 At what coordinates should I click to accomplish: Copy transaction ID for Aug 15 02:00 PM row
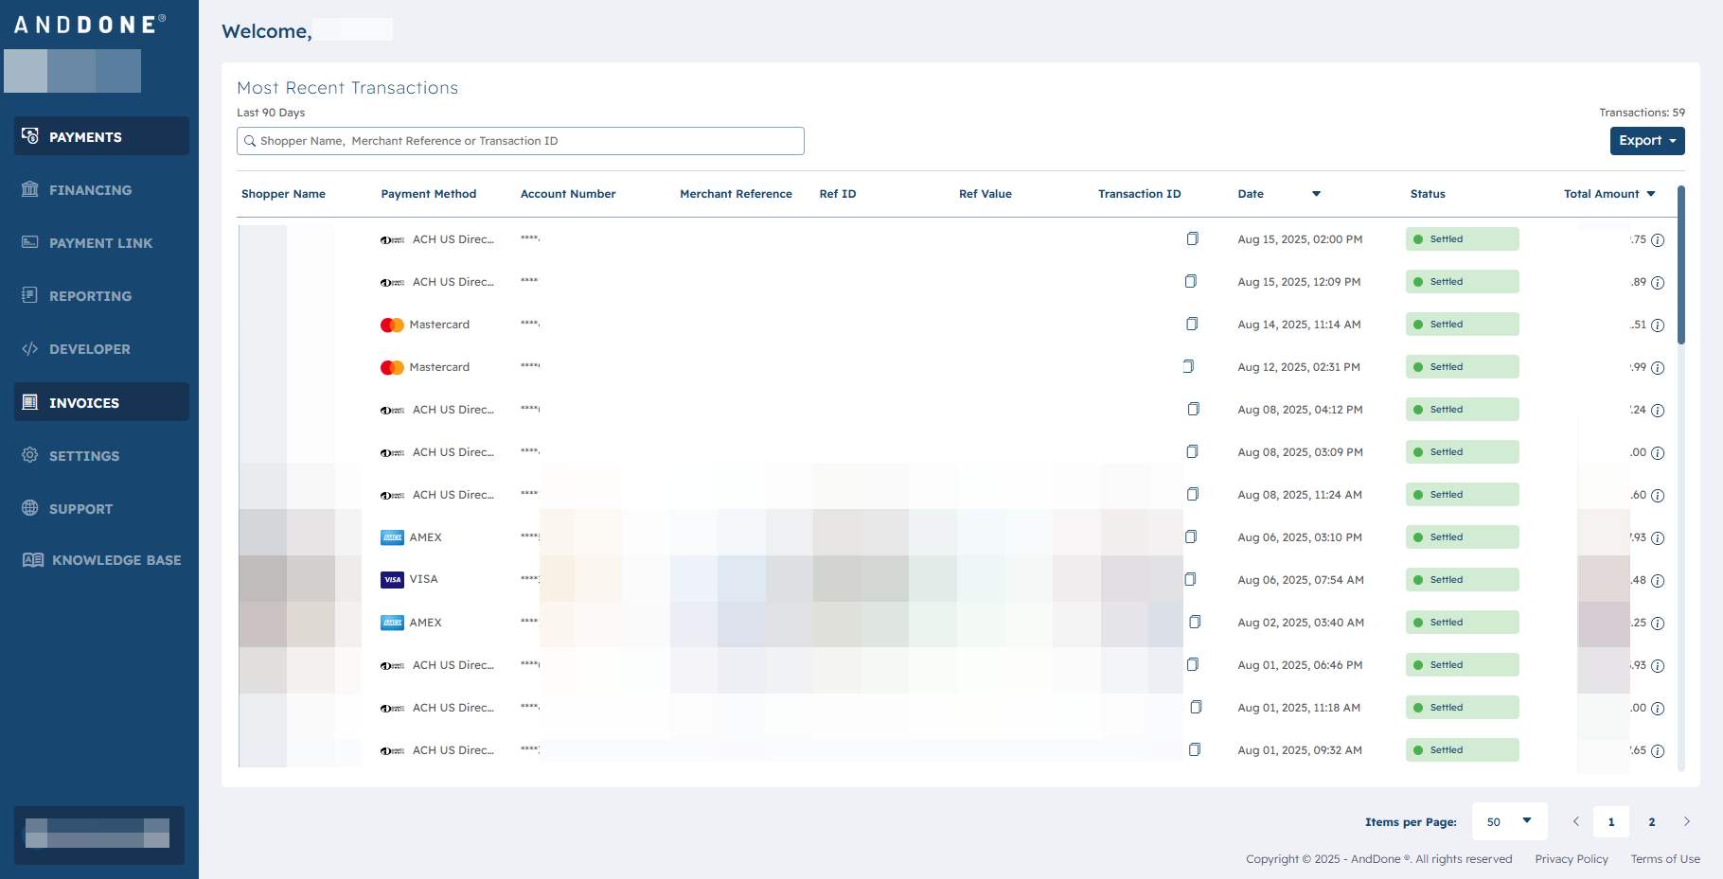click(x=1193, y=238)
